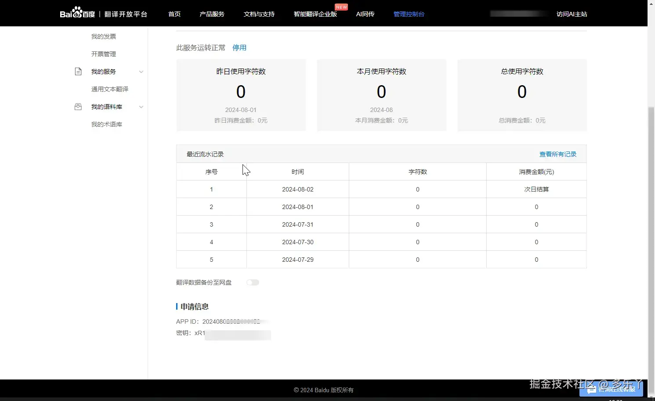This screenshot has height=401, width=655.
Task: Go to 智能翻译企业版 page
Action: tap(315, 14)
